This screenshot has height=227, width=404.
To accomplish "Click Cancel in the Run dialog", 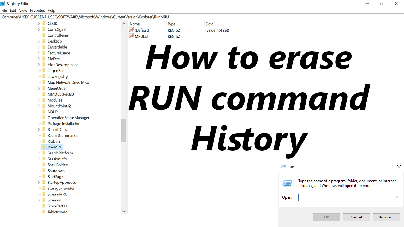I will pyautogui.click(x=356, y=217).
